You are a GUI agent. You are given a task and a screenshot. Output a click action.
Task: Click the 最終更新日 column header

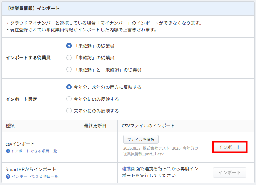point(95,126)
